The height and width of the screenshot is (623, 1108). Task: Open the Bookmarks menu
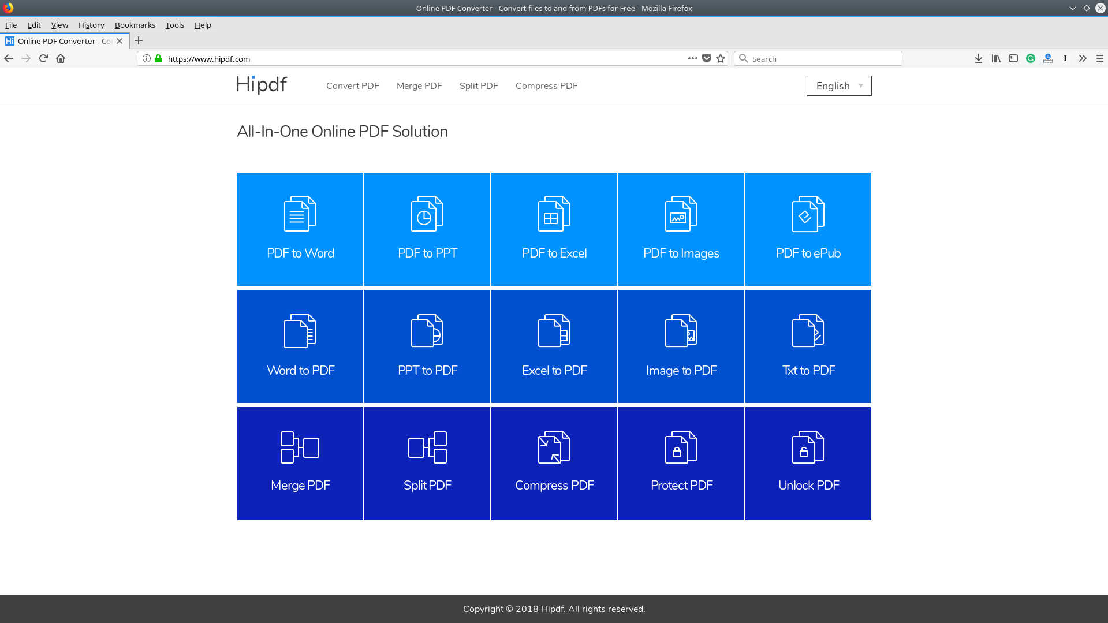[135, 25]
